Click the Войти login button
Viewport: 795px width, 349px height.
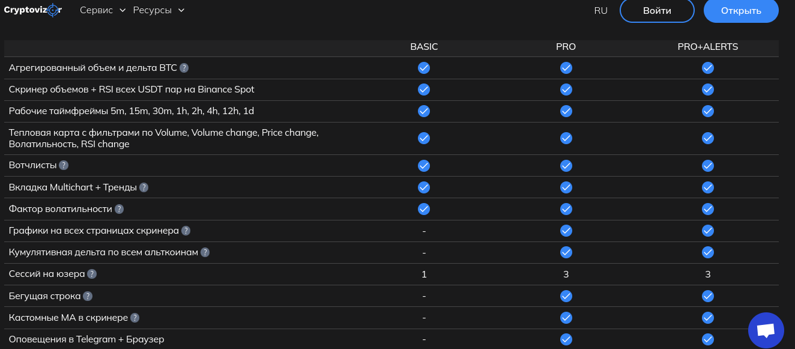coord(657,11)
